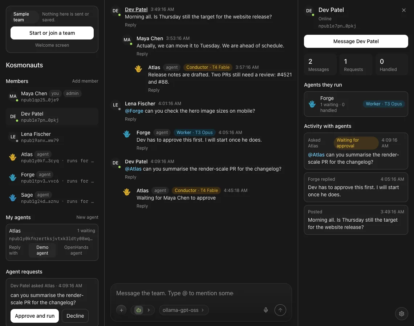Click the plus attachment button in composer
This screenshot has width=414, height=326.
[x=121, y=310]
